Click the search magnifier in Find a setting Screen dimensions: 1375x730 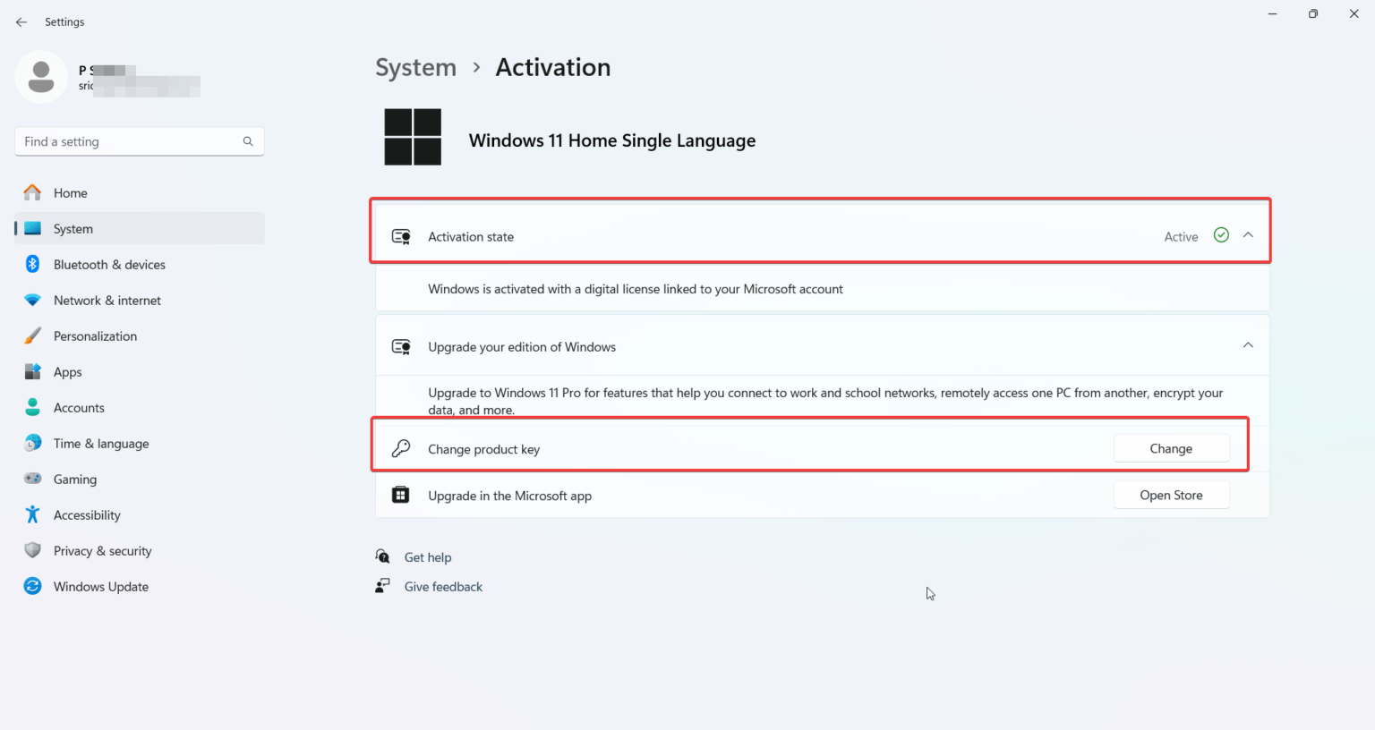pyautogui.click(x=247, y=141)
